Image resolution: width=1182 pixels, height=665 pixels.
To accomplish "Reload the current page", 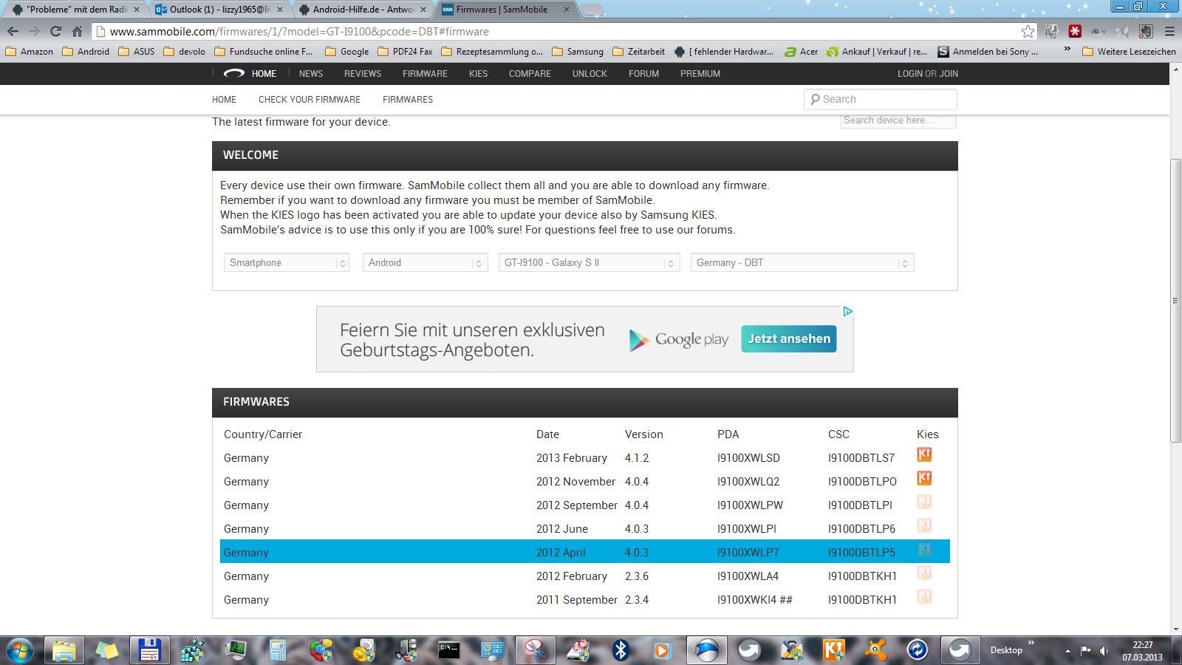I will pos(55,31).
